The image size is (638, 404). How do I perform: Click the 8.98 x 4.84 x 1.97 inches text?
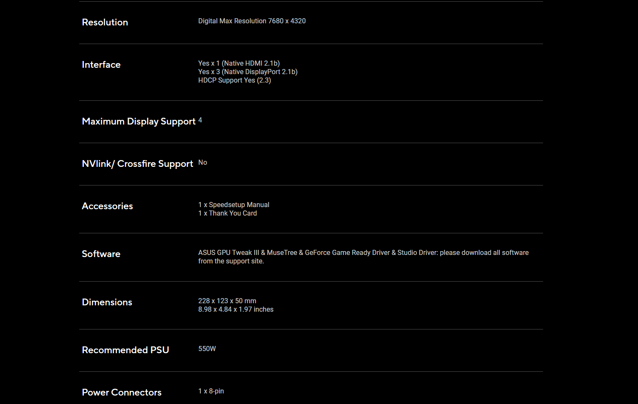coord(236,310)
